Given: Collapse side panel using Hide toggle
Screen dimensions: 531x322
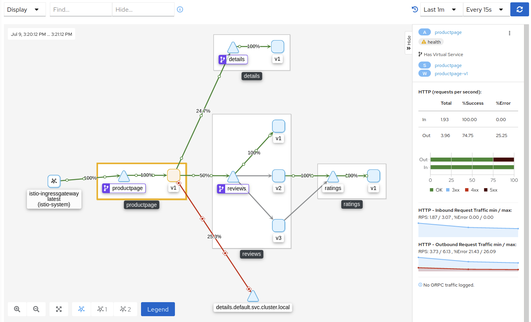Looking at the screenshot, I should (408, 43).
